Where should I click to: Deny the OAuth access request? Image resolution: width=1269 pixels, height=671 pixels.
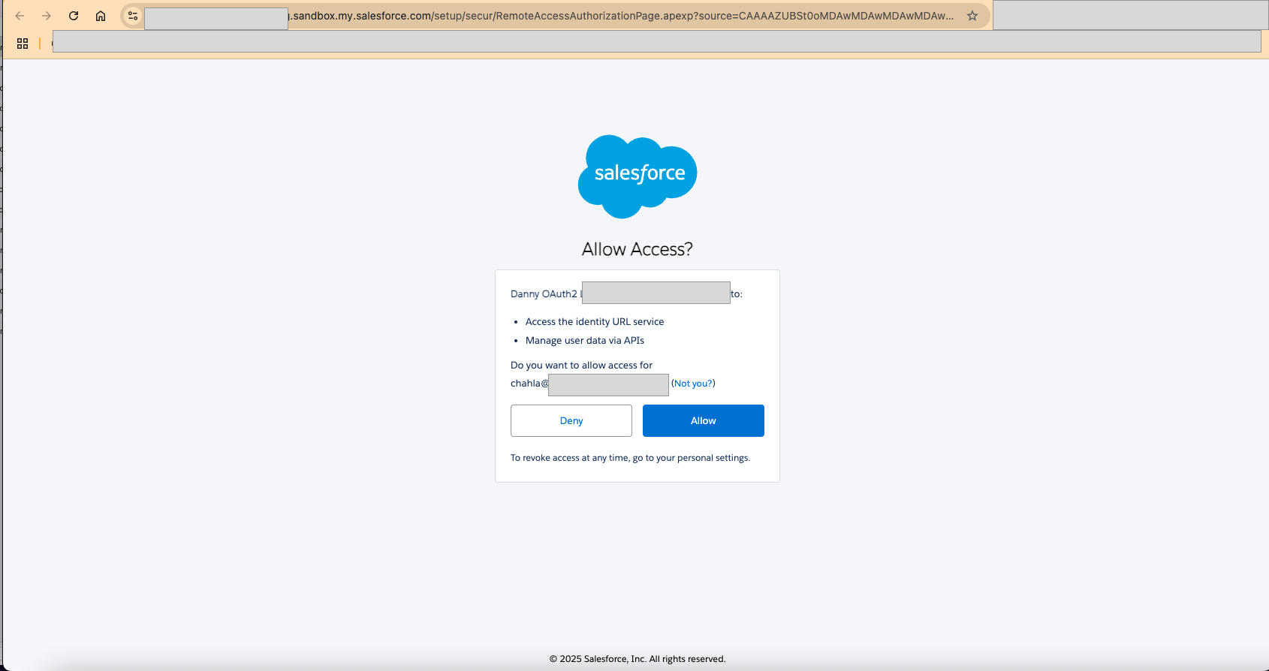(x=571, y=420)
